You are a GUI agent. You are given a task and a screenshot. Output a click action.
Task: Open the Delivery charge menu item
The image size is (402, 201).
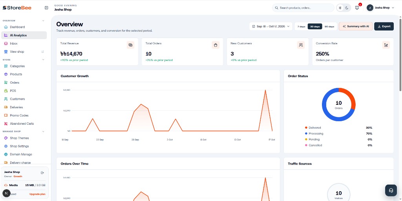click(x=24, y=162)
